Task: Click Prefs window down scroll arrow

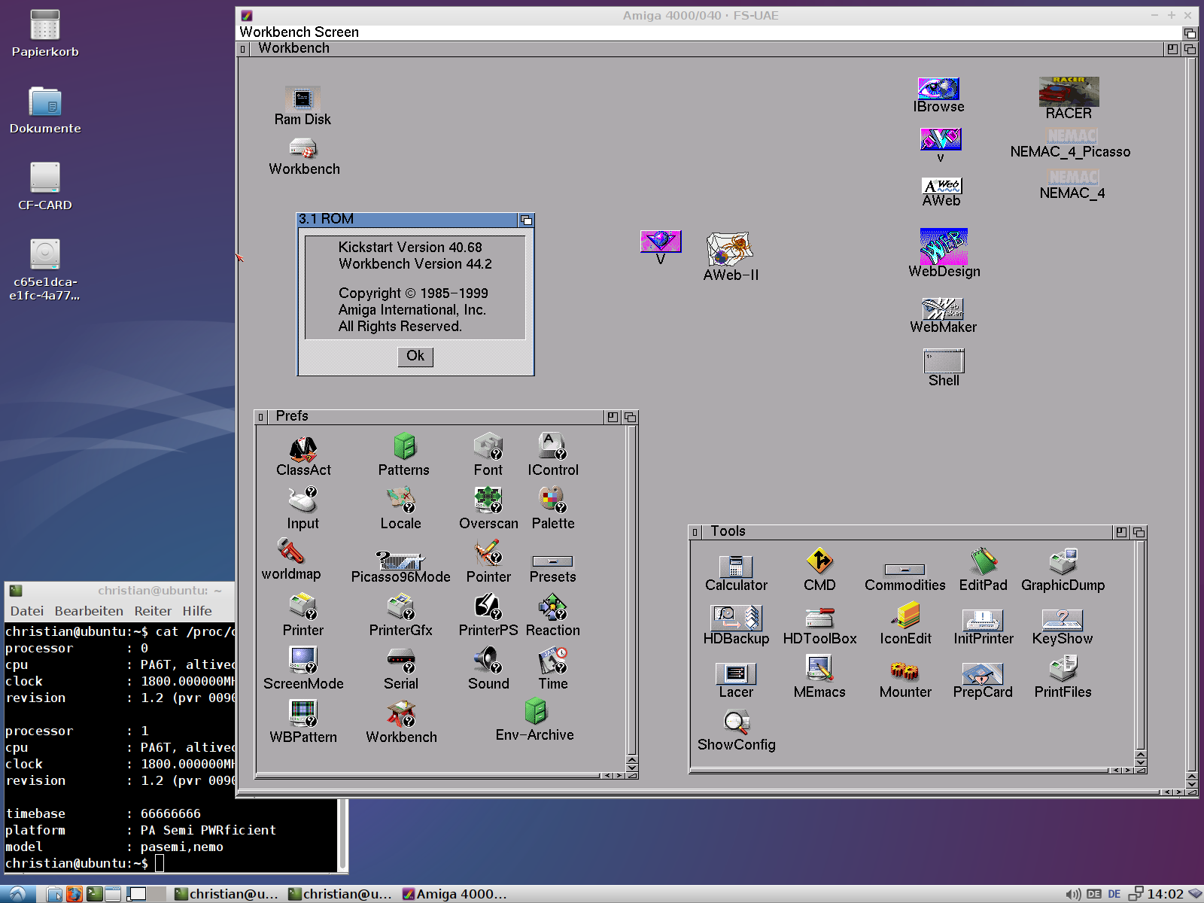Action: [x=631, y=767]
